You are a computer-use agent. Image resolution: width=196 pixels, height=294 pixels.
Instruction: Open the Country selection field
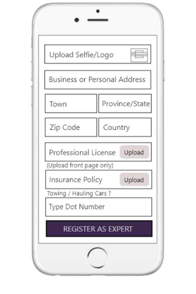pos(125,127)
